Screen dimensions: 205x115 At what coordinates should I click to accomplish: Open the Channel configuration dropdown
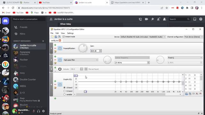193,37
